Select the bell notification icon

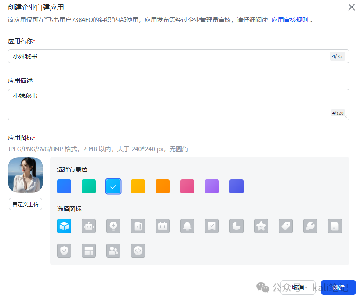click(x=187, y=226)
